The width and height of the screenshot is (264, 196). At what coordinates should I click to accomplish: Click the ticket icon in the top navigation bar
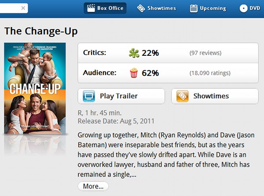tap(141, 8)
